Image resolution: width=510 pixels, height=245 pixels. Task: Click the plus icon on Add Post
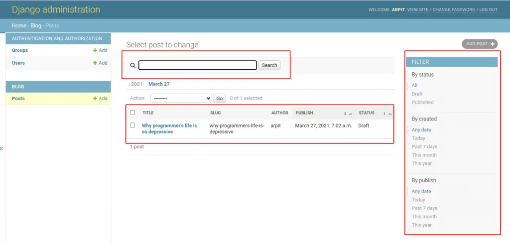pyautogui.click(x=493, y=44)
